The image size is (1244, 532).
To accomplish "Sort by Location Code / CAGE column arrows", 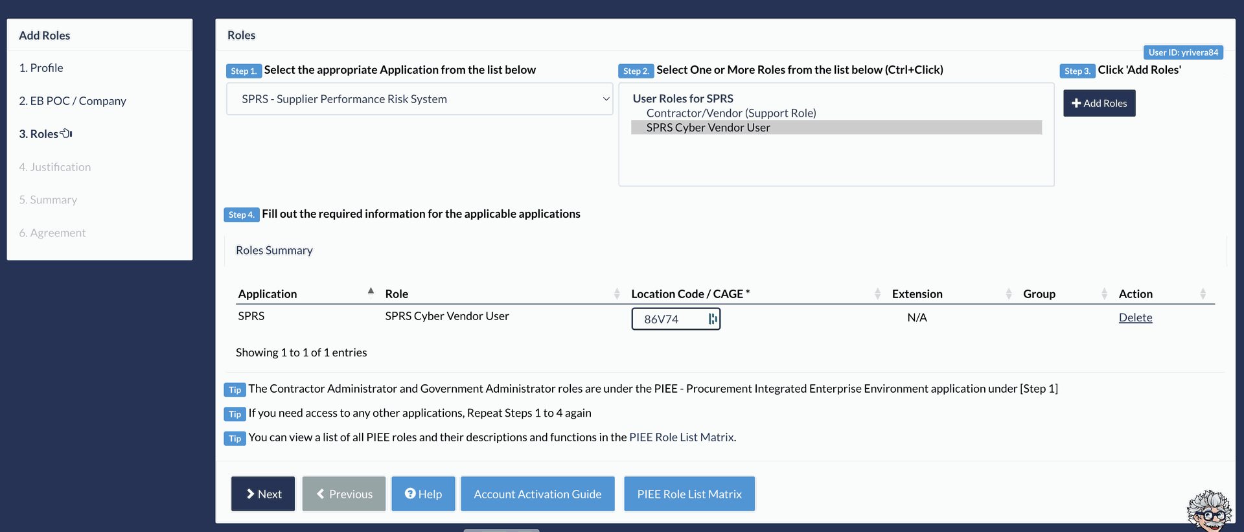I will pyautogui.click(x=877, y=294).
